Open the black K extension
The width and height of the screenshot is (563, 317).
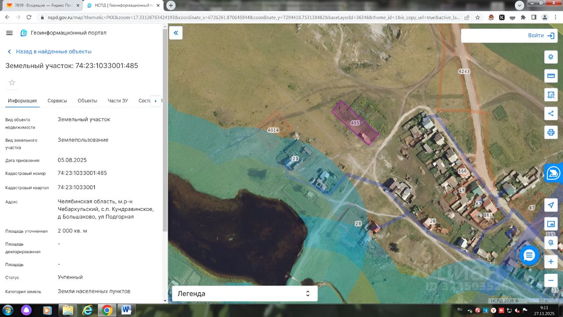click(x=502, y=17)
